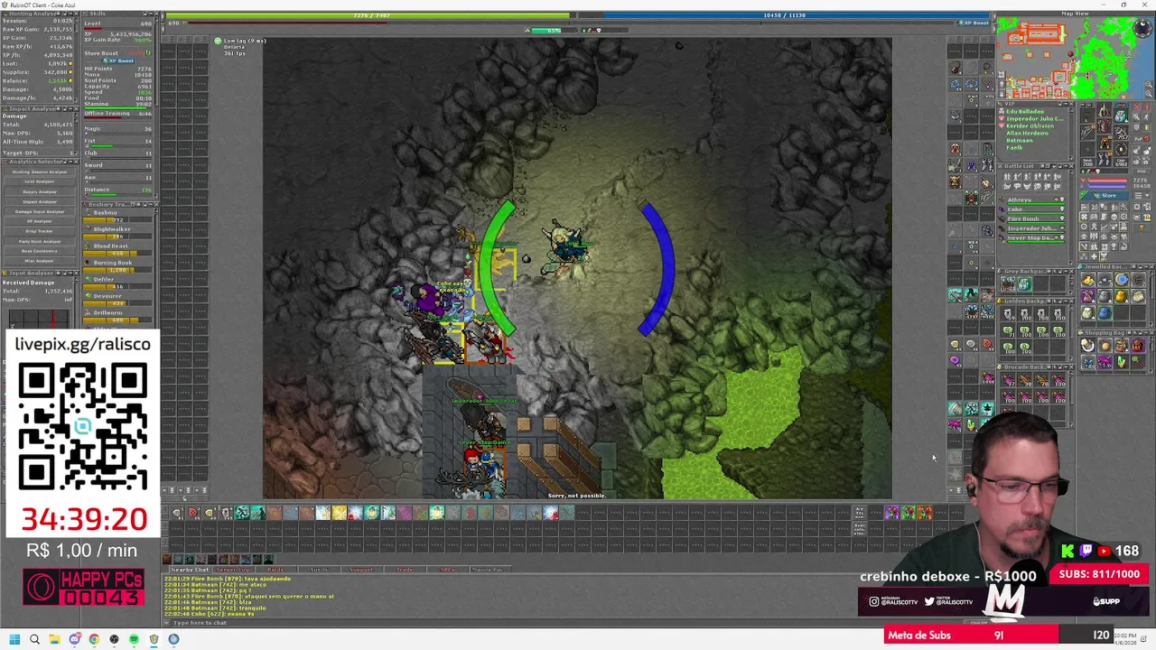Open the Drop Tracker
1156x650 pixels.
click(40, 231)
